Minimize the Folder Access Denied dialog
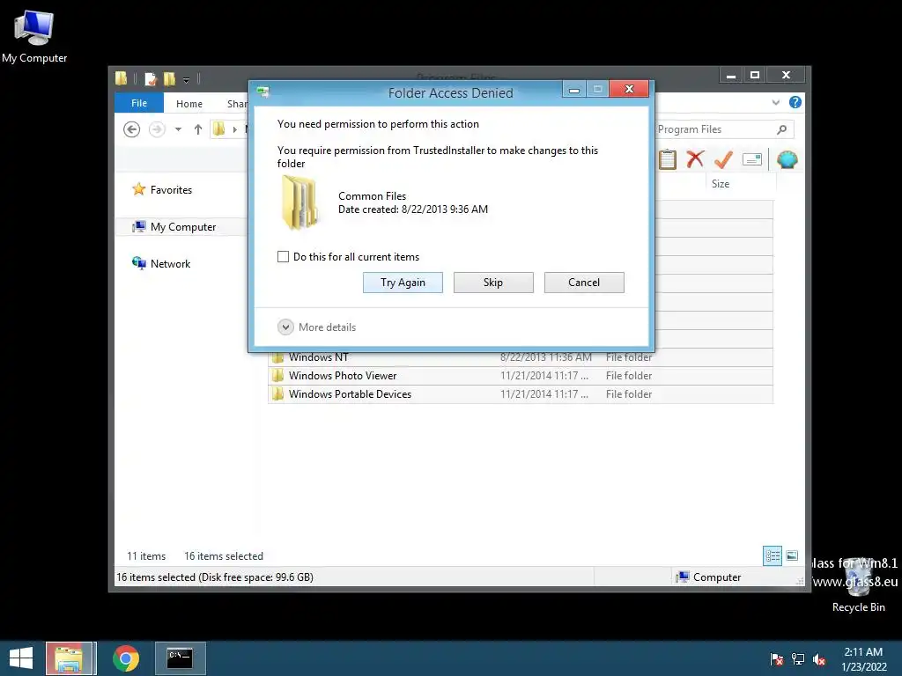The height and width of the screenshot is (676, 902). [x=573, y=89]
